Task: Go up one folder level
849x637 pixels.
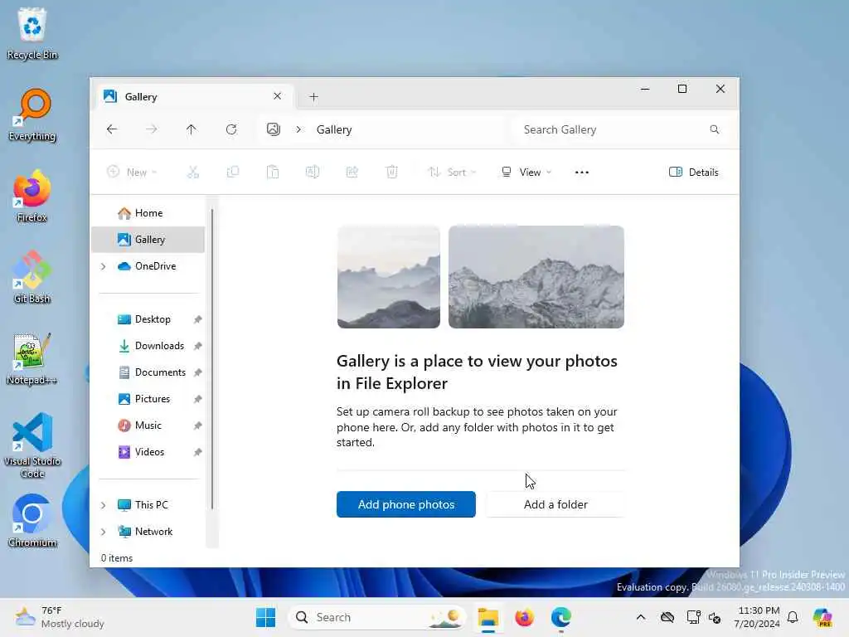Action: (192, 129)
